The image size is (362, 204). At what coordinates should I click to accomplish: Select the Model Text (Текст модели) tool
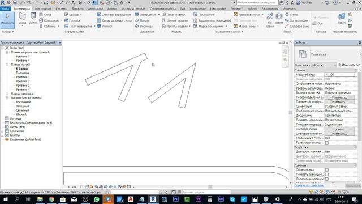coord(174,15)
